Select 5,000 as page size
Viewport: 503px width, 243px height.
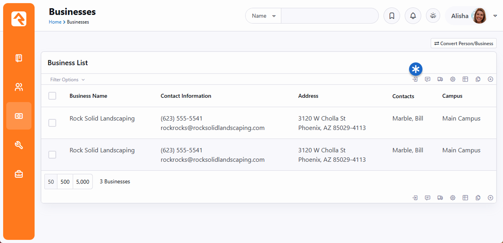pyautogui.click(x=83, y=182)
